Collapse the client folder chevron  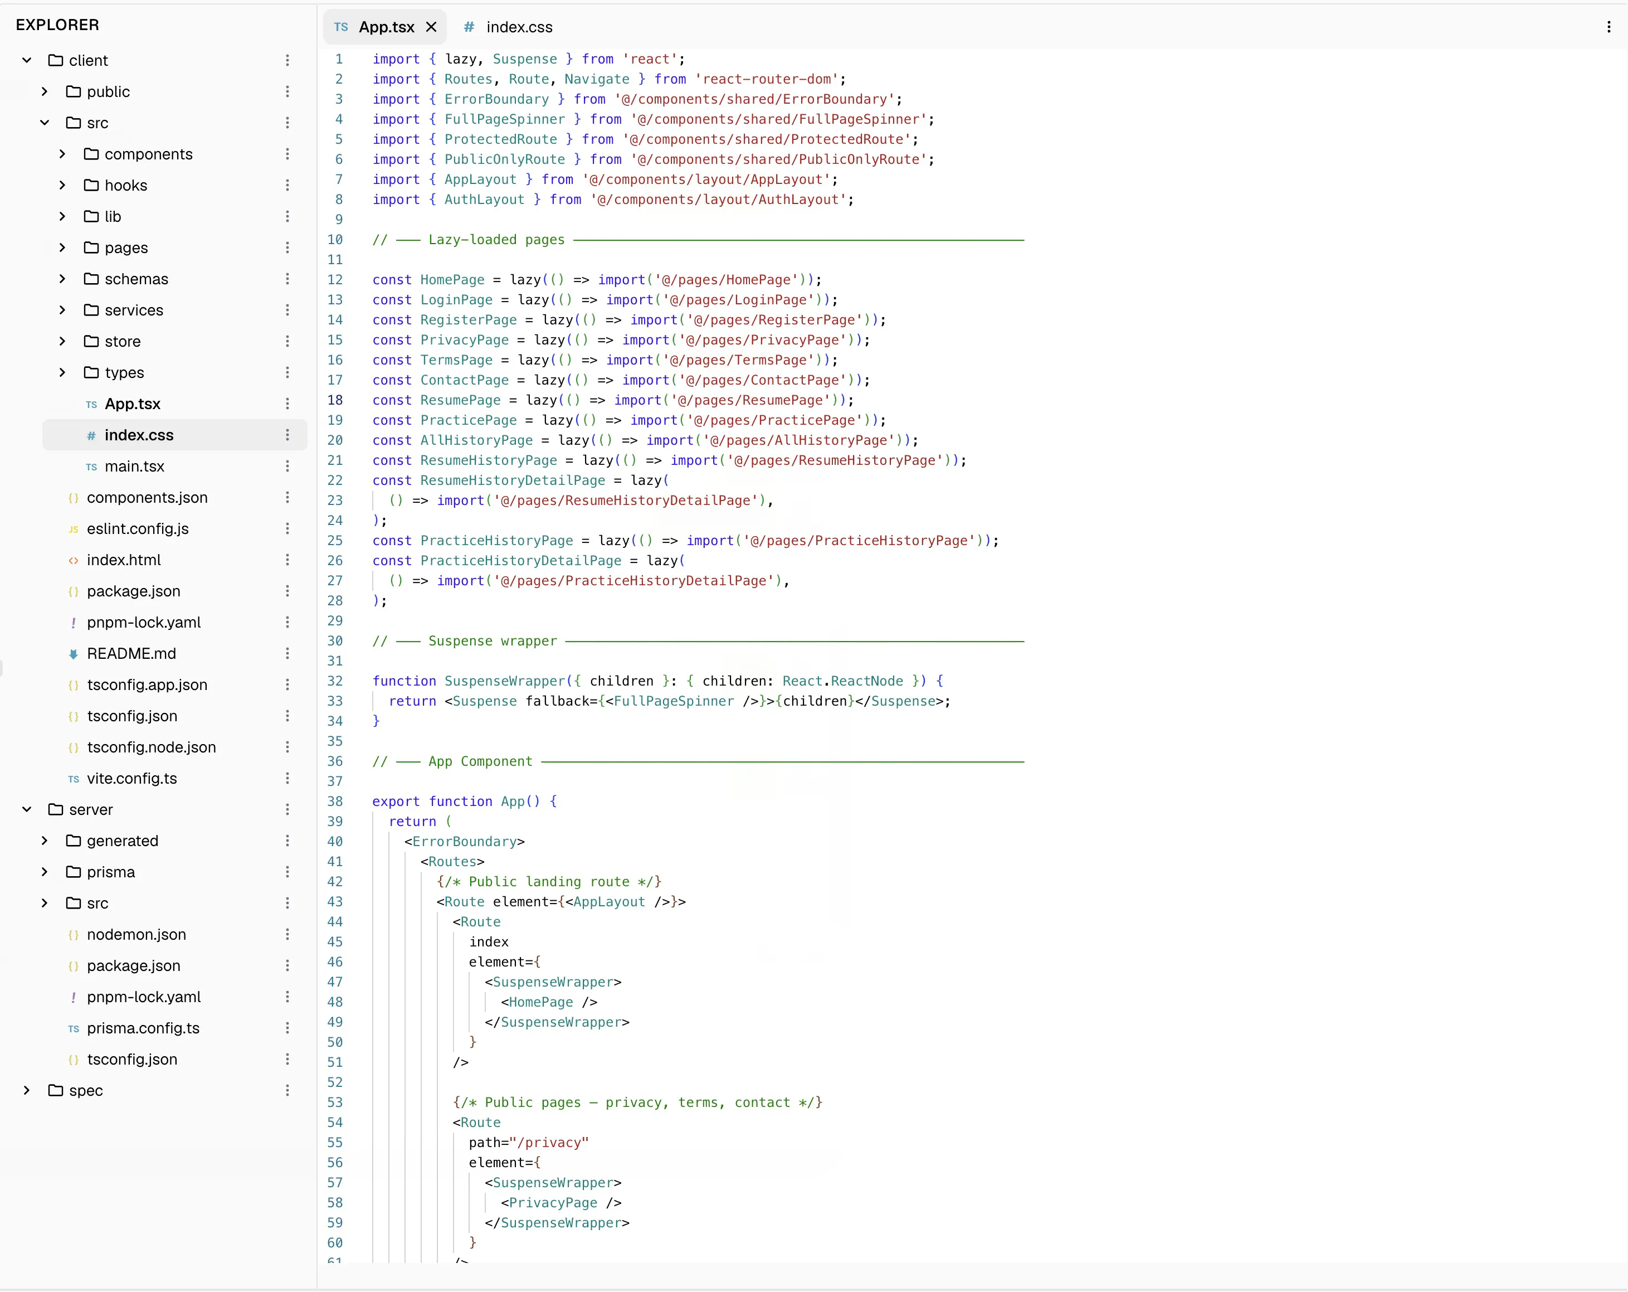click(27, 60)
